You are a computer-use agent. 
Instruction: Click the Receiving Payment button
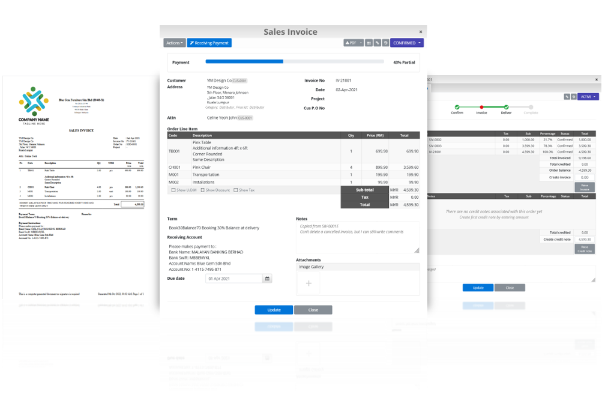click(209, 43)
